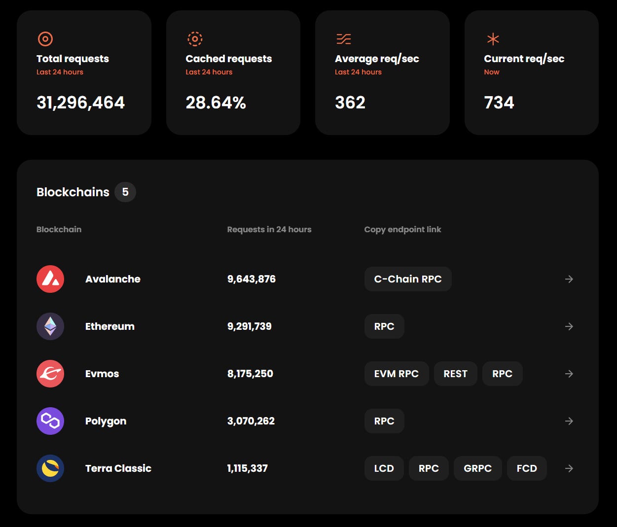Click the Cached requests dotted circle icon
The height and width of the screenshot is (527, 617).
click(x=195, y=39)
